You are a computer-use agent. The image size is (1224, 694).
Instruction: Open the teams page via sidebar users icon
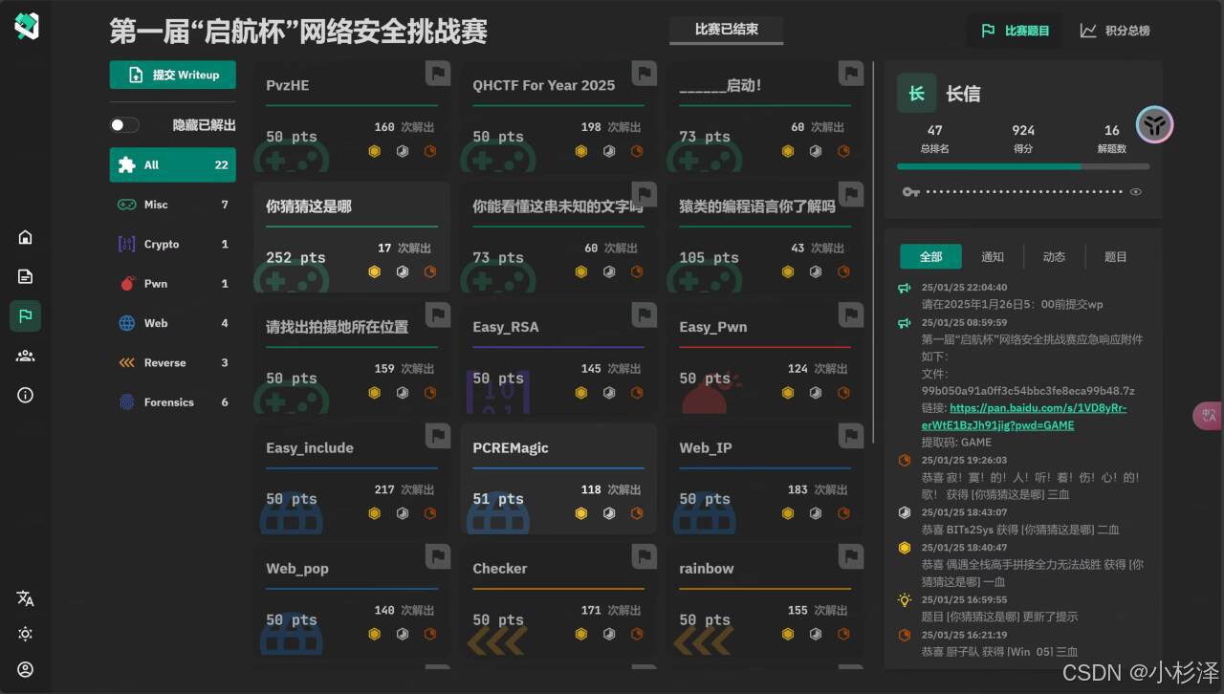[25, 356]
